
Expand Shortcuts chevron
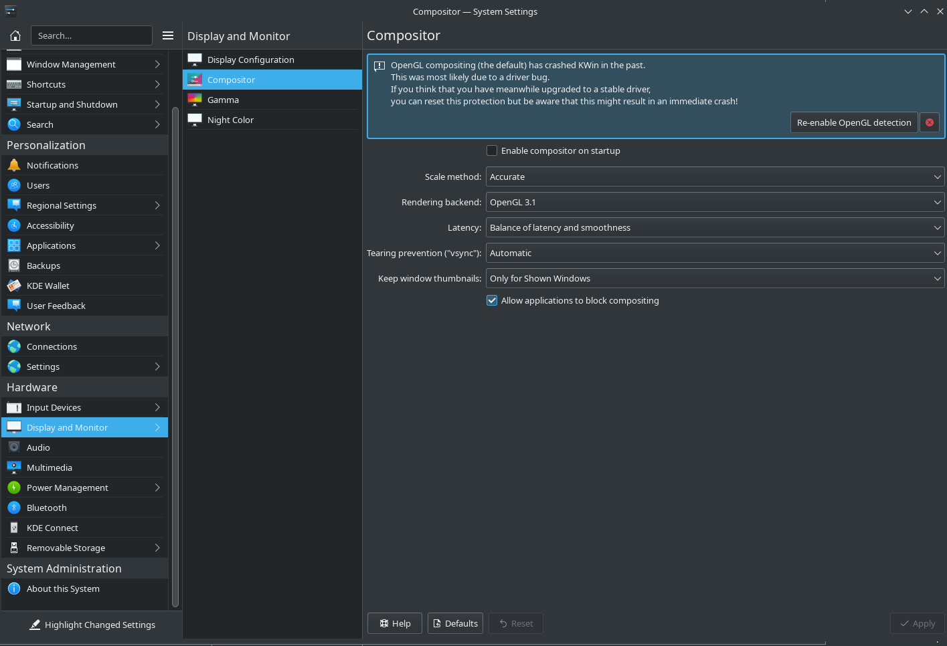point(157,84)
